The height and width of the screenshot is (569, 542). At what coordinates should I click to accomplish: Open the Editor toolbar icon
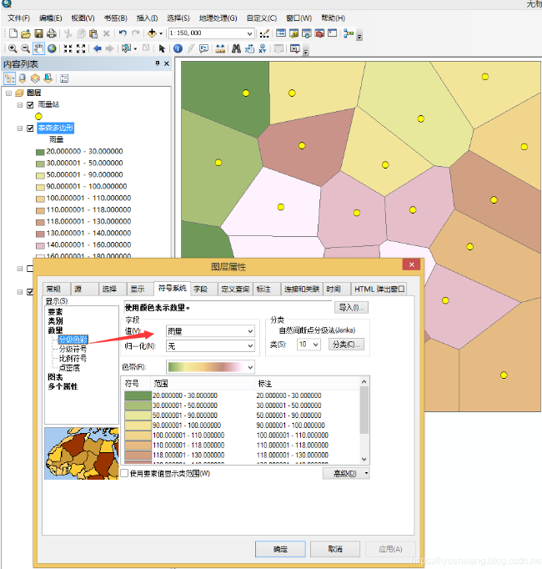[264, 33]
